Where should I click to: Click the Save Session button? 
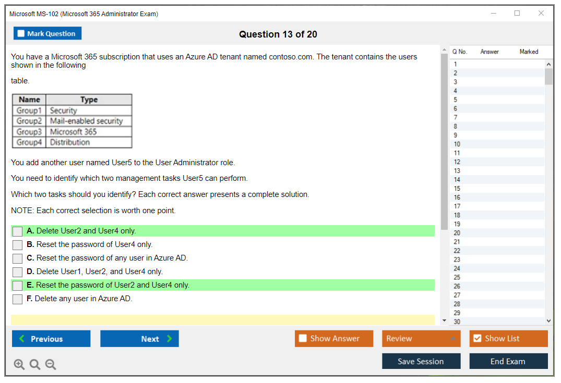[421, 361]
